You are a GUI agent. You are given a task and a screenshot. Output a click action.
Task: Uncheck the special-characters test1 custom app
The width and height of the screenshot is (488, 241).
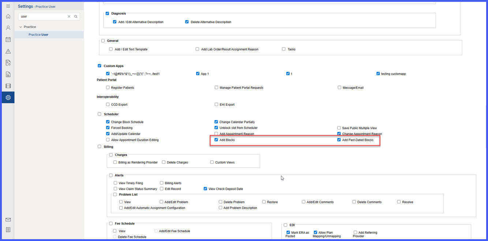pyautogui.click(x=108, y=74)
